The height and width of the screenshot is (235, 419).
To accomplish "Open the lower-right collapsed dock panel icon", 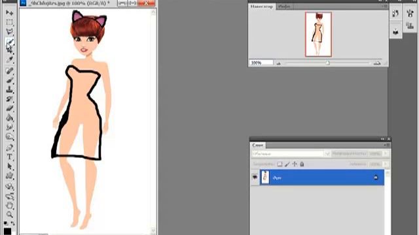I will (410, 26).
